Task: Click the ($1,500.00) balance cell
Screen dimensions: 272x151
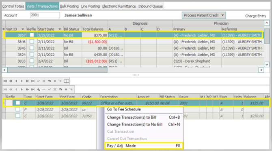Action: (95, 42)
